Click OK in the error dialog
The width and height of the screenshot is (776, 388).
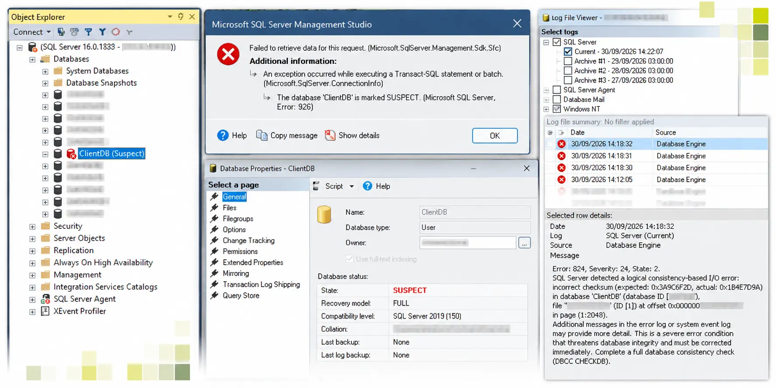point(495,136)
